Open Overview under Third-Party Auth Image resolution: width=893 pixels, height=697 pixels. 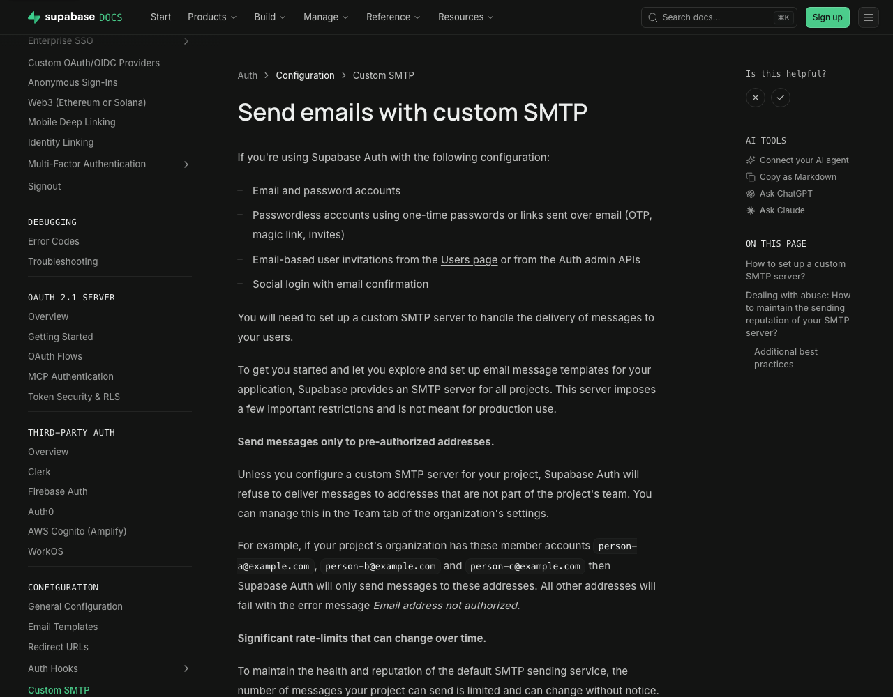tap(48, 452)
